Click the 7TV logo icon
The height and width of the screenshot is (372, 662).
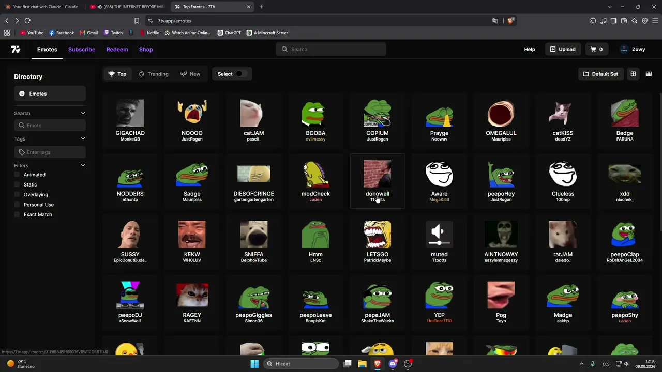(16, 49)
